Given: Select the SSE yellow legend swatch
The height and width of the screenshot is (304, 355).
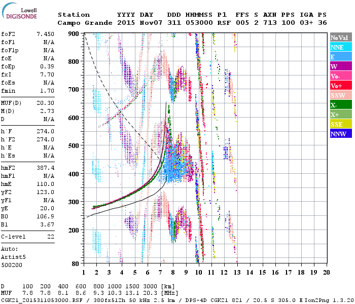Looking at the screenshot, I should coord(341,124).
